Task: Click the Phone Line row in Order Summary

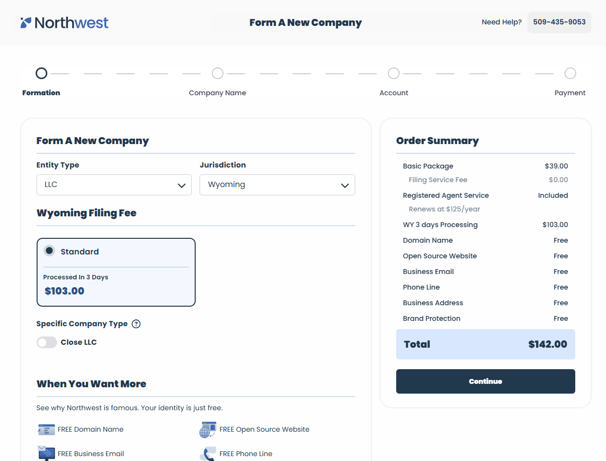Action: [x=485, y=287]
